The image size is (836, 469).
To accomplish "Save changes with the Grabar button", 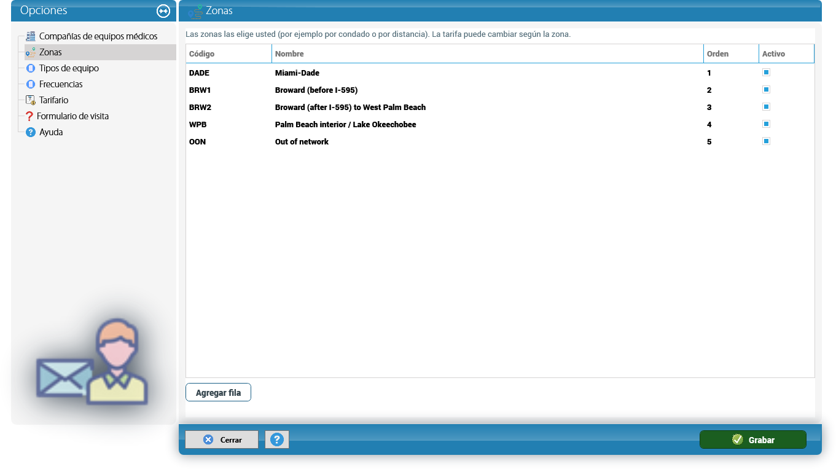I will click(752, 439).
